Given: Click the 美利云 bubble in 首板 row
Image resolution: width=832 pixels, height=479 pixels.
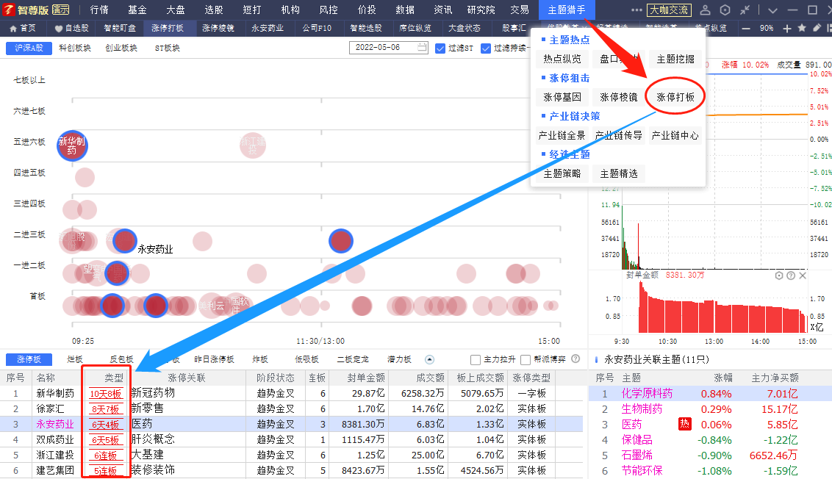Looking at the screenshot, I should pyautogui.click(x=211, y=306).
